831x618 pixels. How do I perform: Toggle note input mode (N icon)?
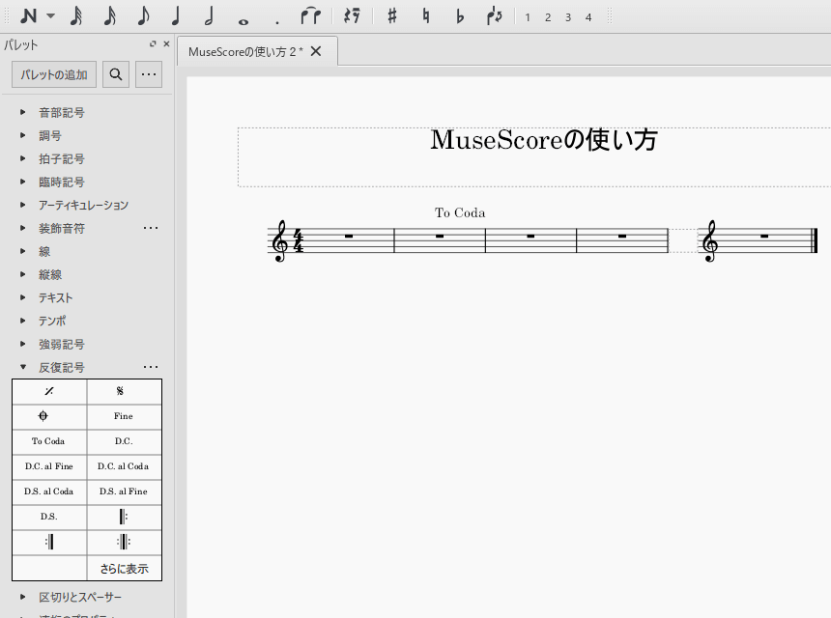coord(29,16)
